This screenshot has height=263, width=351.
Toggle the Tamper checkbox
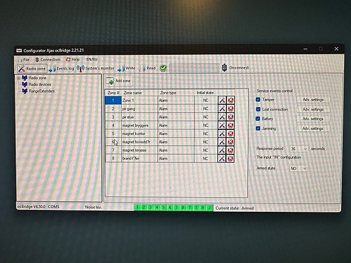[258, 99]
